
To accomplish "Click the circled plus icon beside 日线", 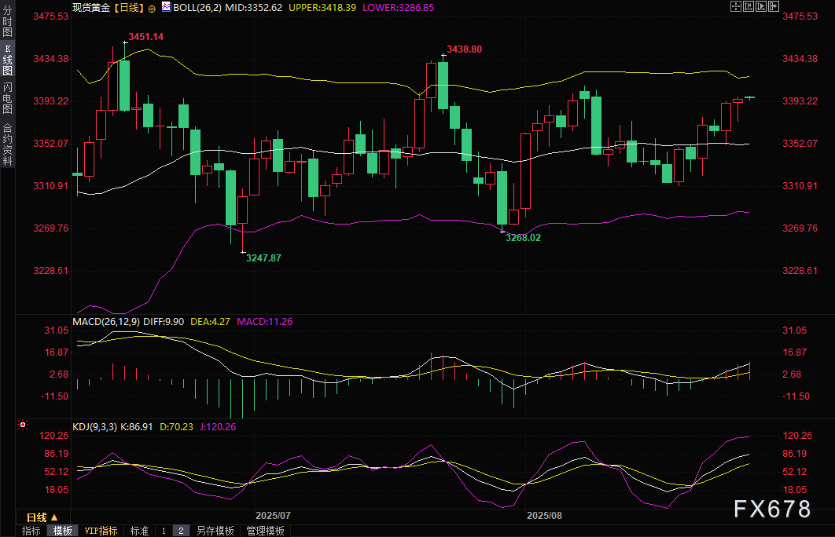I will coord(152,7).
